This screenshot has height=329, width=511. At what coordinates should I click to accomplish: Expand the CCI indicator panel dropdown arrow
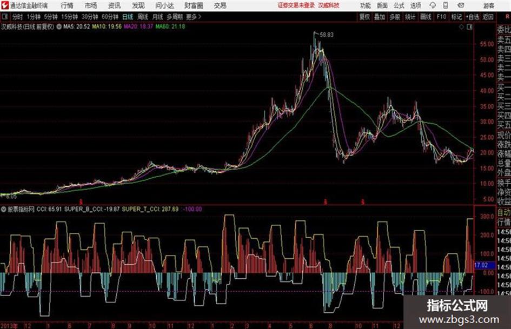3,209
